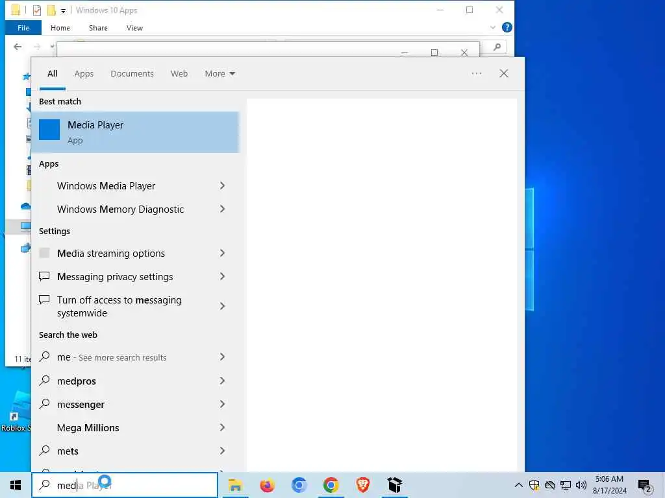
Task: Open the Quick Access Toolbar dropdown arrow
Action: pos(63,11)
